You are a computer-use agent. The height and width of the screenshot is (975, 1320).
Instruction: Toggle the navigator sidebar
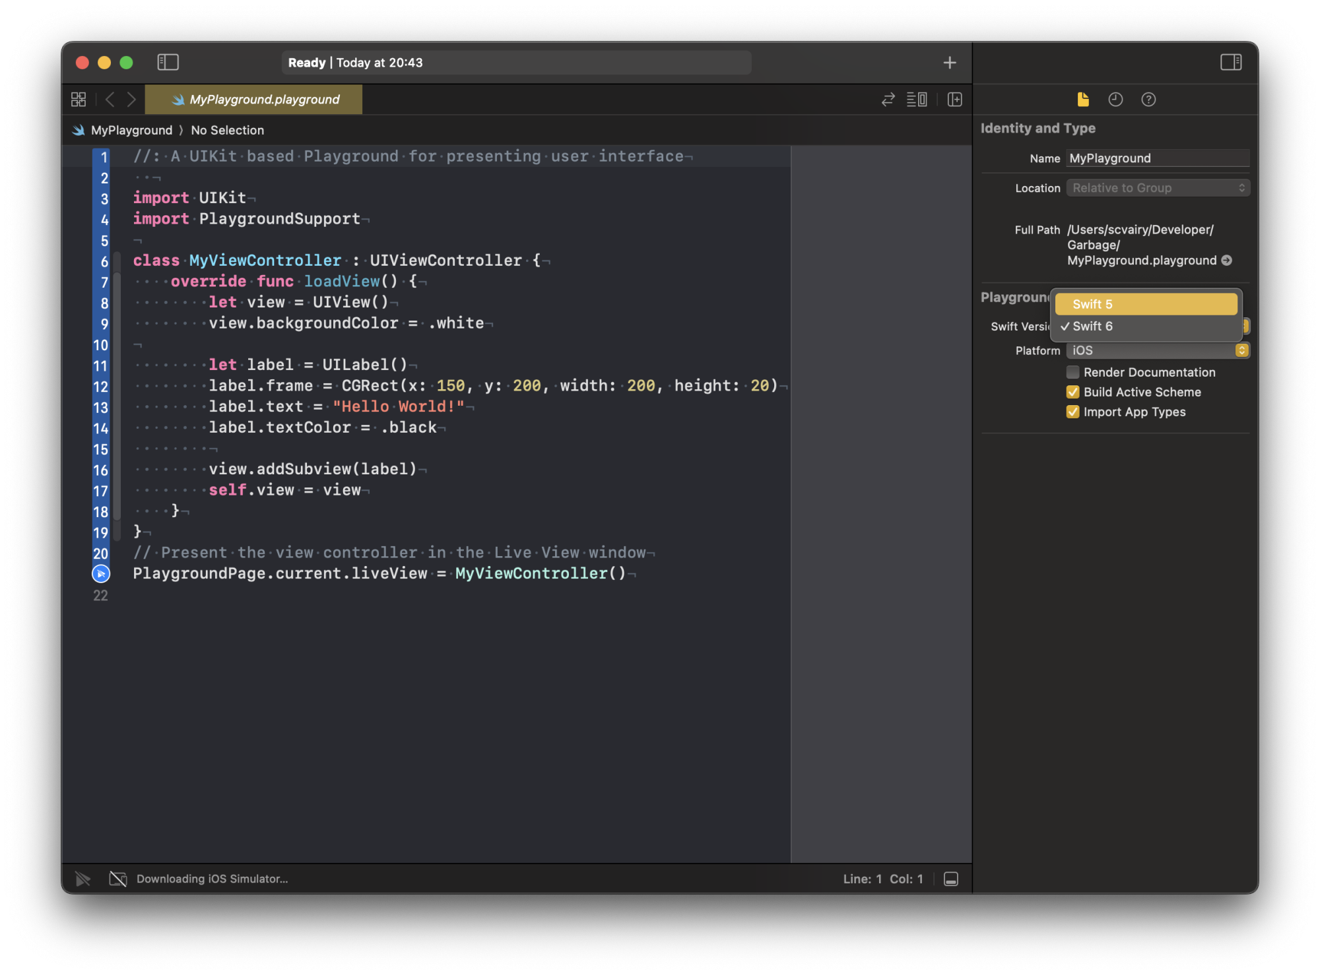pyautogui.click(x=168, y=62)
